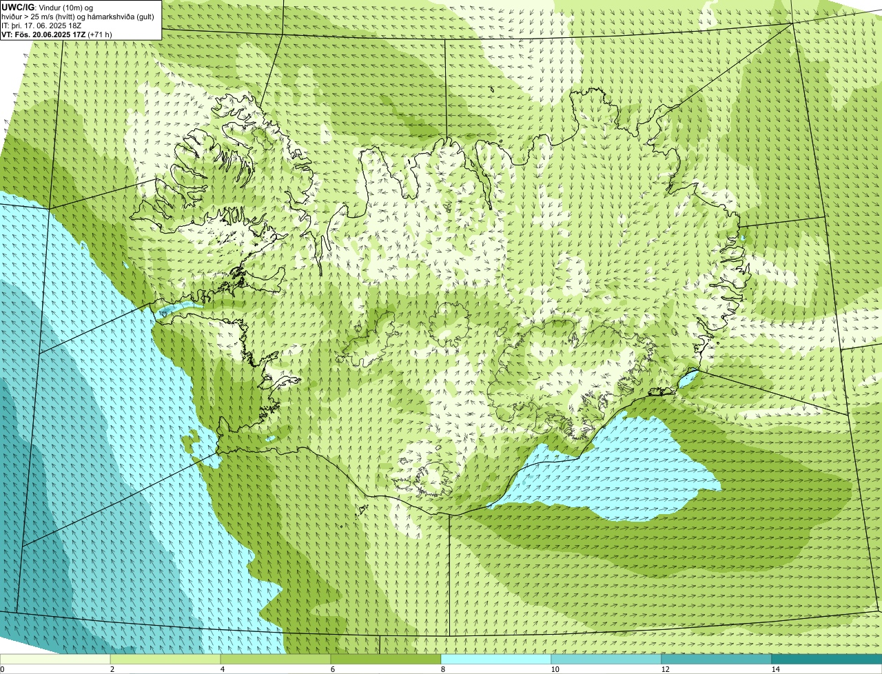Click the legend scale label "4"
The height and width of the screenshot is (674, 882).
pos(222,669)
